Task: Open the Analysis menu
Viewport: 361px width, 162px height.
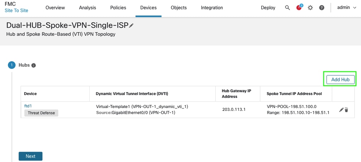Action: 87,8
